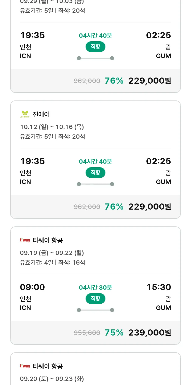Viewport: 191px width, 385px height.
Task: Tap the t'way logo on the 09.19 flight
Action: [25, 240]
